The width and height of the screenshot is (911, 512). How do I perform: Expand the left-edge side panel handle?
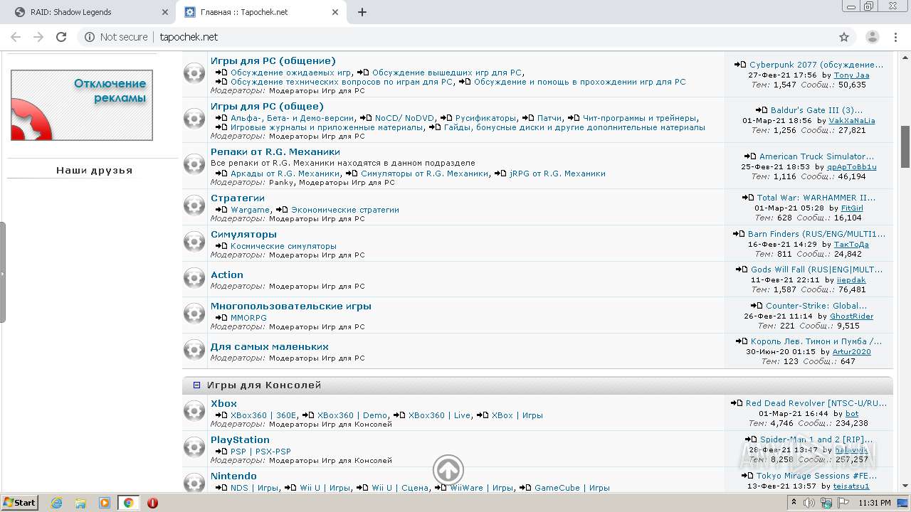pos(3,272)
